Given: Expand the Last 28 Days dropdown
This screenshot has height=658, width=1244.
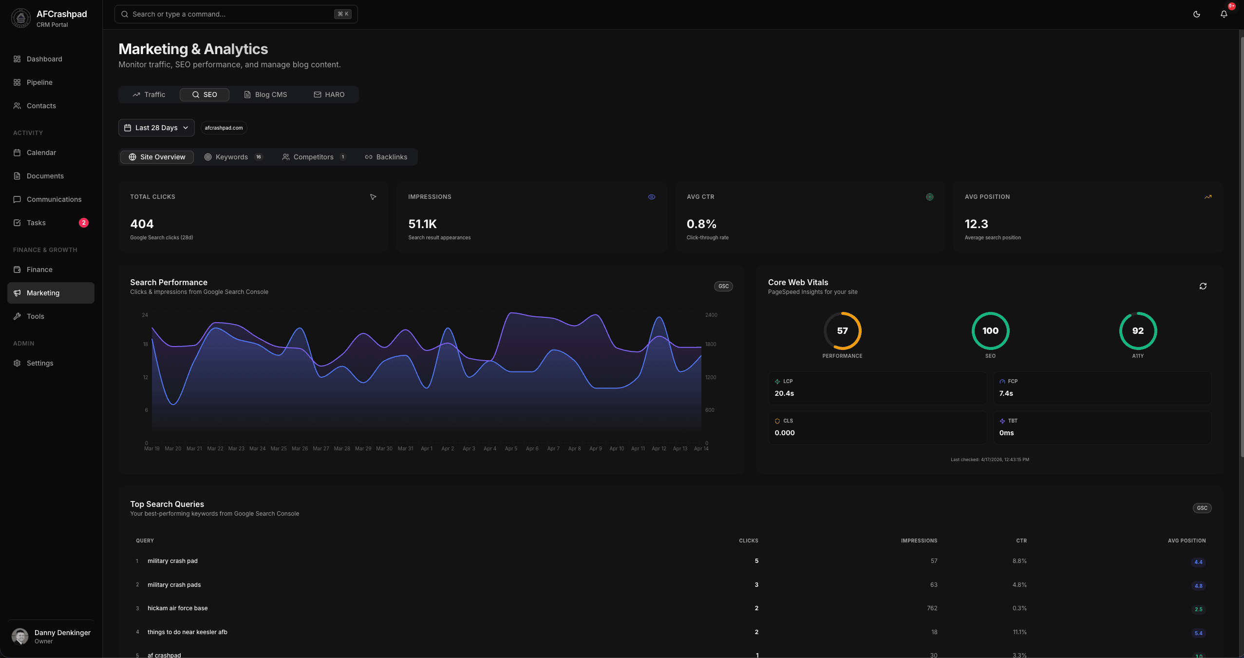Looking at the screenshot, I should [x=156, y=128].
